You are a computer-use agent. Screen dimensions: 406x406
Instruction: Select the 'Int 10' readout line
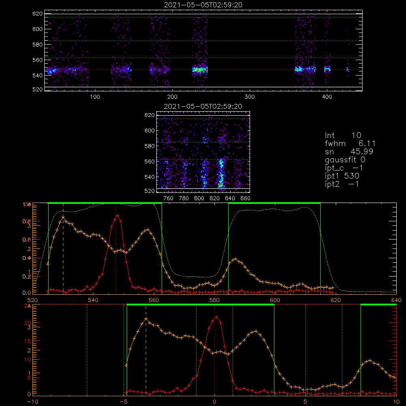tap(343, 135)
